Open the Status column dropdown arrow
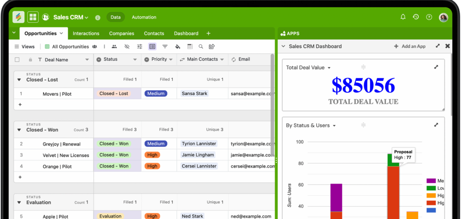Screen dimensions: 461x219 (135, 60)
